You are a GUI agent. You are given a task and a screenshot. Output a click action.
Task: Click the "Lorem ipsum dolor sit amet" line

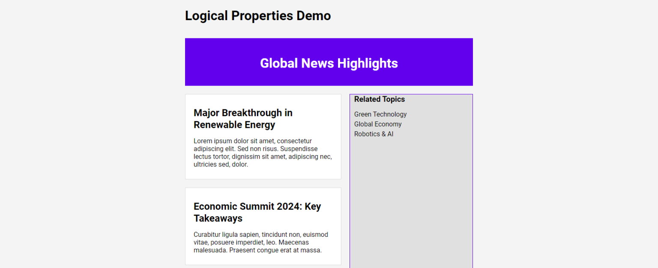(252, 141)
